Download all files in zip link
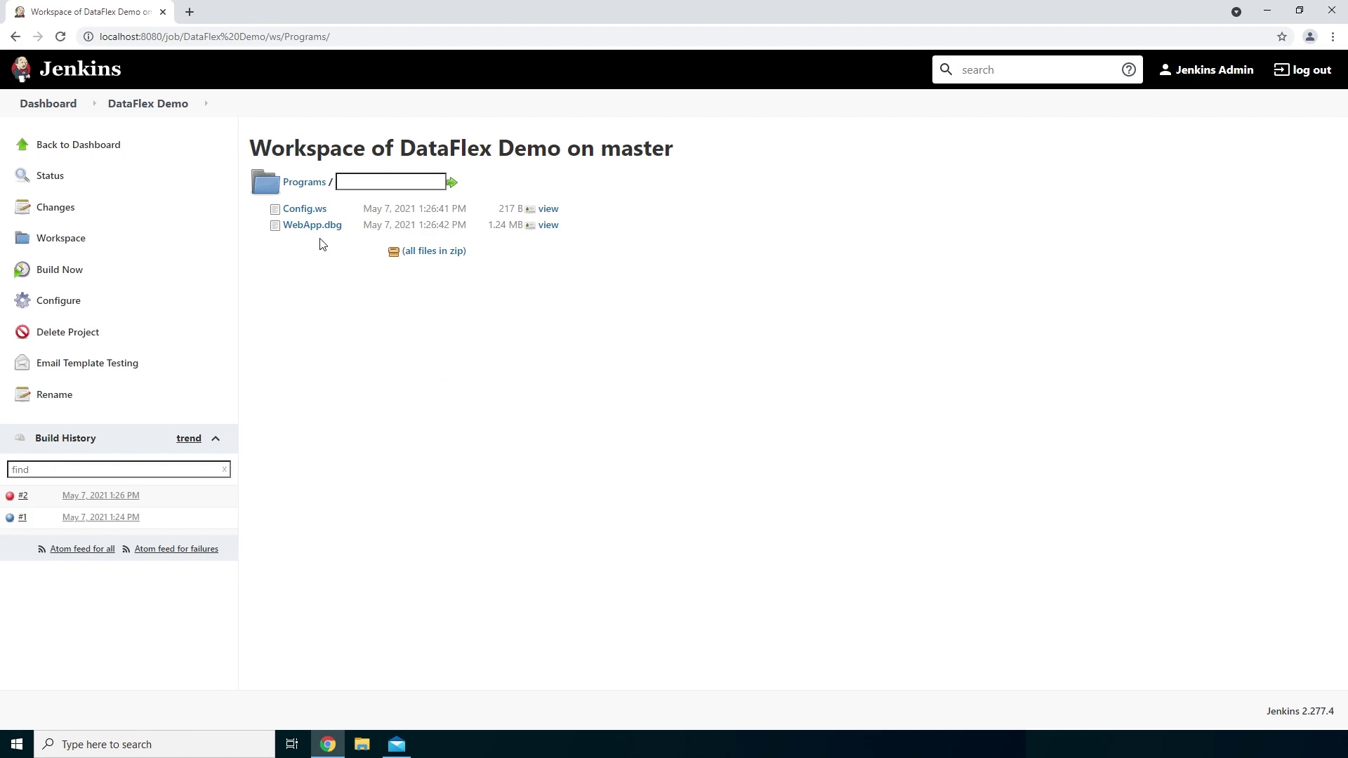This screenshot has height=758, width=1348. 433,251
